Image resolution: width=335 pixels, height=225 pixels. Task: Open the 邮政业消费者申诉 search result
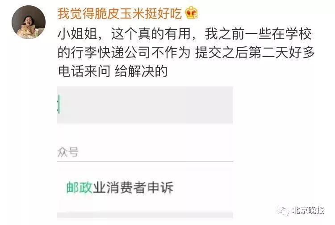pyautogui.click(x=145, y=187)
